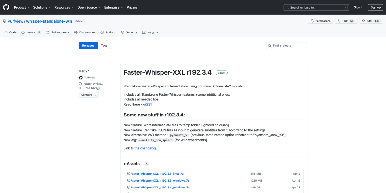Open the changelog link

tap(145, 148)
